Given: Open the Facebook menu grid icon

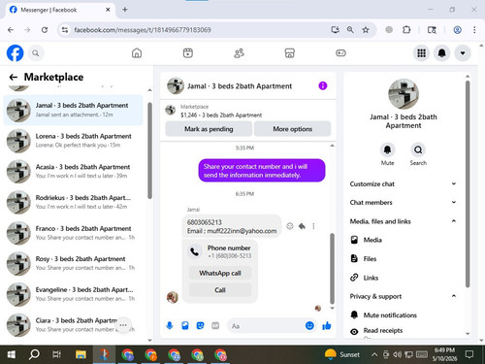Looking at the screenshot, I should tap(421, 53).
